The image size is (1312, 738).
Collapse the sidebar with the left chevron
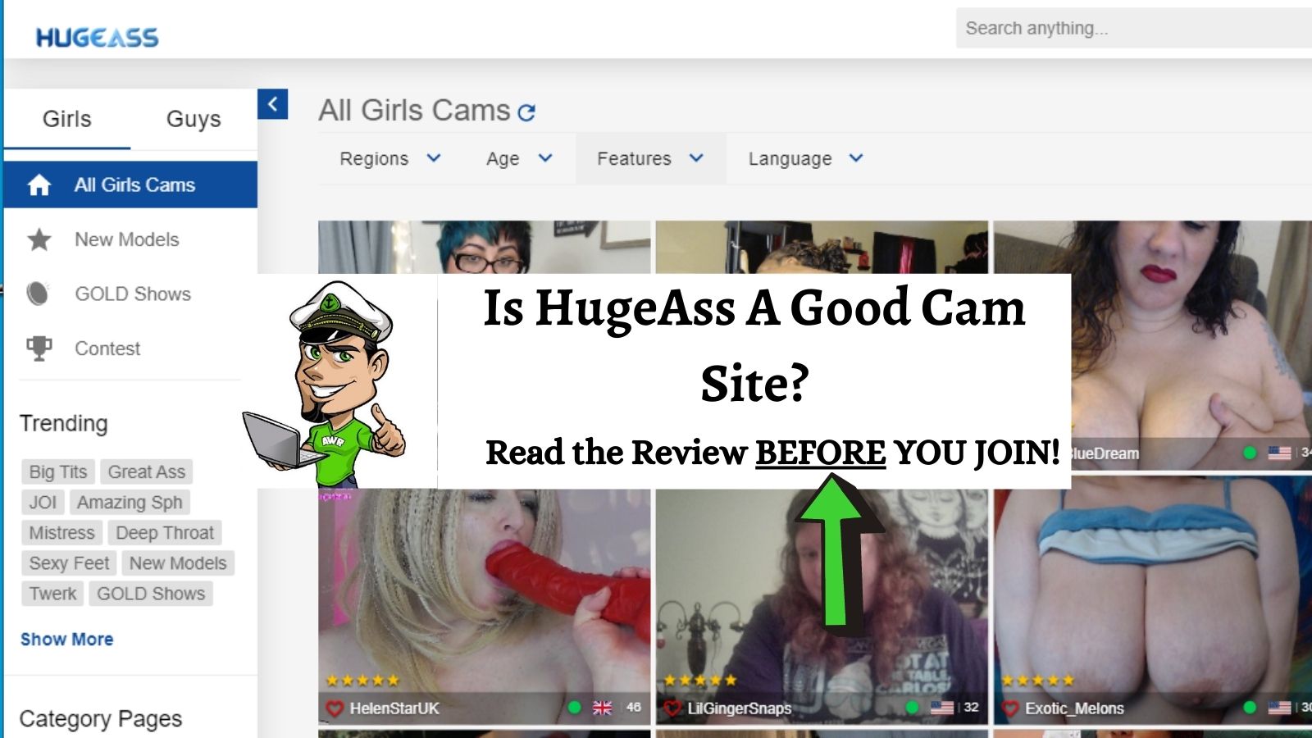pos(272,104)
